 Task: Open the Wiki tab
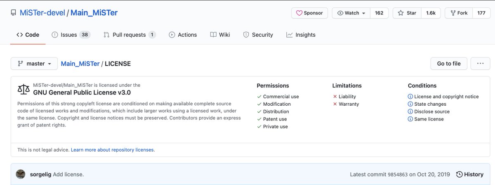(220, 35)
